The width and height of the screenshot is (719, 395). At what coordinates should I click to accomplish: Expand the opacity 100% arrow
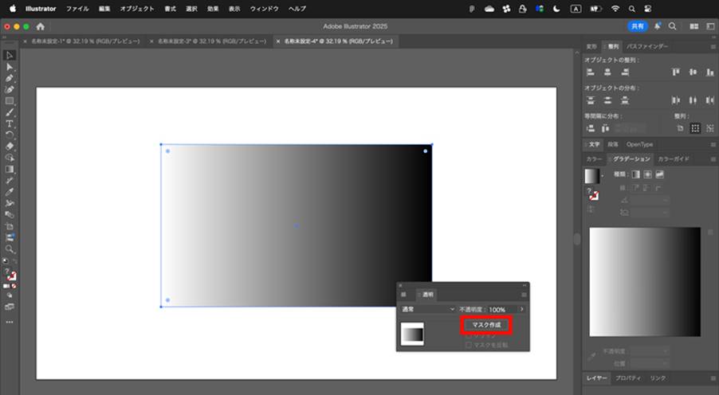click(x=522, y=309)
